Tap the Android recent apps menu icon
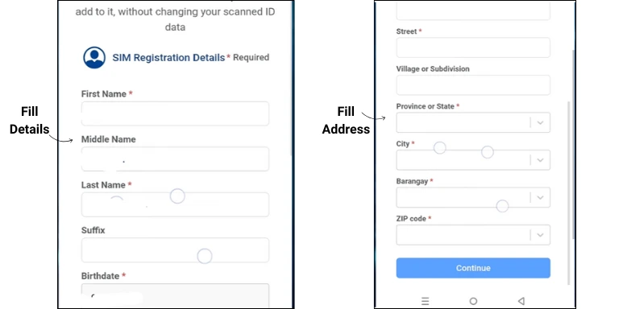This screenshot has height=309, width=619. click(x=425, y=302)
